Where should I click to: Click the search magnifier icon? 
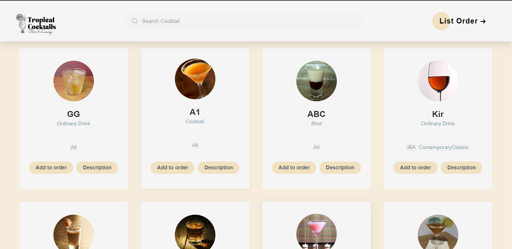point(135,21)
